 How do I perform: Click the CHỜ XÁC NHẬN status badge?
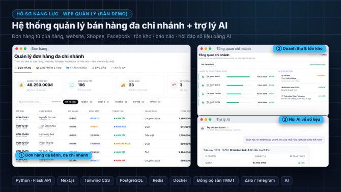click(122, 144)
